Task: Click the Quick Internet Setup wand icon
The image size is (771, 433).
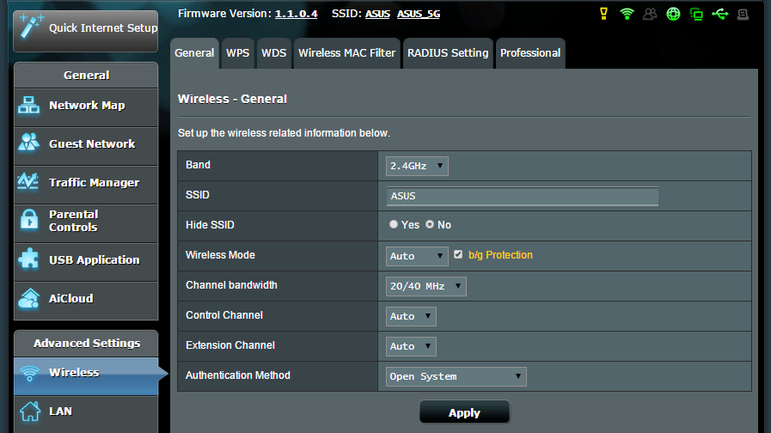Action: [x=30, y=26]
